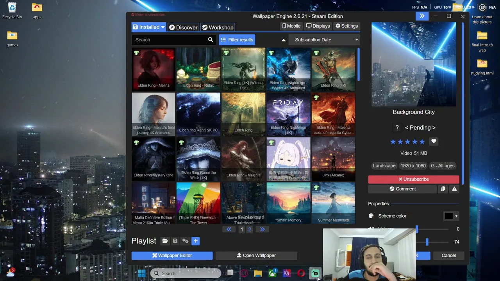Select Elden Ring Mystery One wallpaper
This screenshot has width=500, height=281.
[x=154, y=159]
